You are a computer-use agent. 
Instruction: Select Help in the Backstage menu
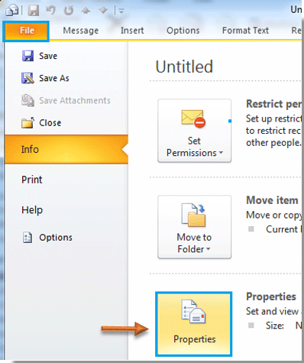click(32, 210)
